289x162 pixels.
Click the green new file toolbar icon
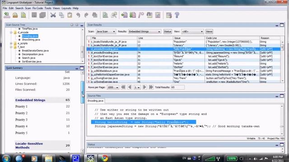pos(23,15)
